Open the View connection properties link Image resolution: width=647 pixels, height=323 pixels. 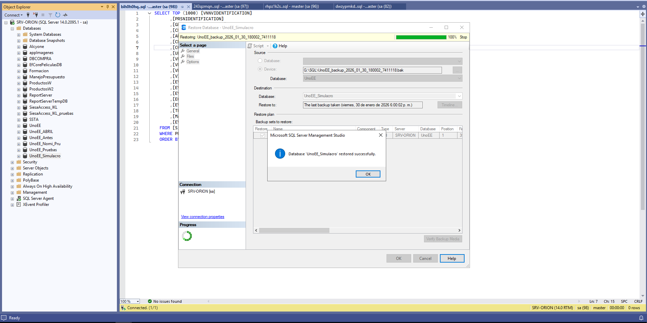point(202,217)
